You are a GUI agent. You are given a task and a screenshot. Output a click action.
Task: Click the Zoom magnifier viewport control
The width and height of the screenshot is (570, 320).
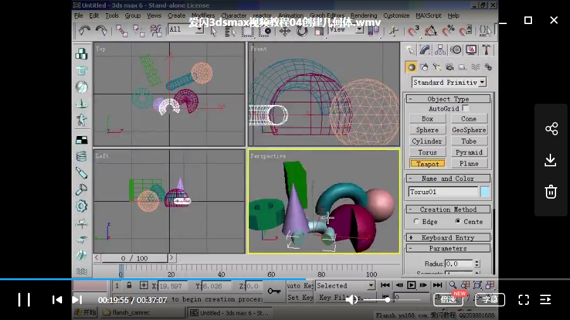453,285
